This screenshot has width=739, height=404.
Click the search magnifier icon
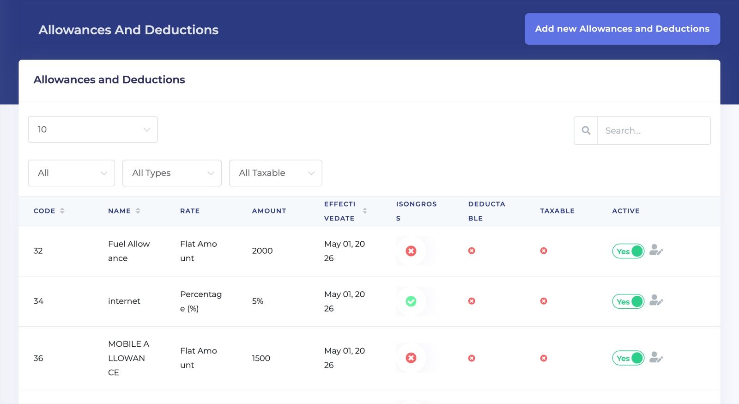pos(586,130)
